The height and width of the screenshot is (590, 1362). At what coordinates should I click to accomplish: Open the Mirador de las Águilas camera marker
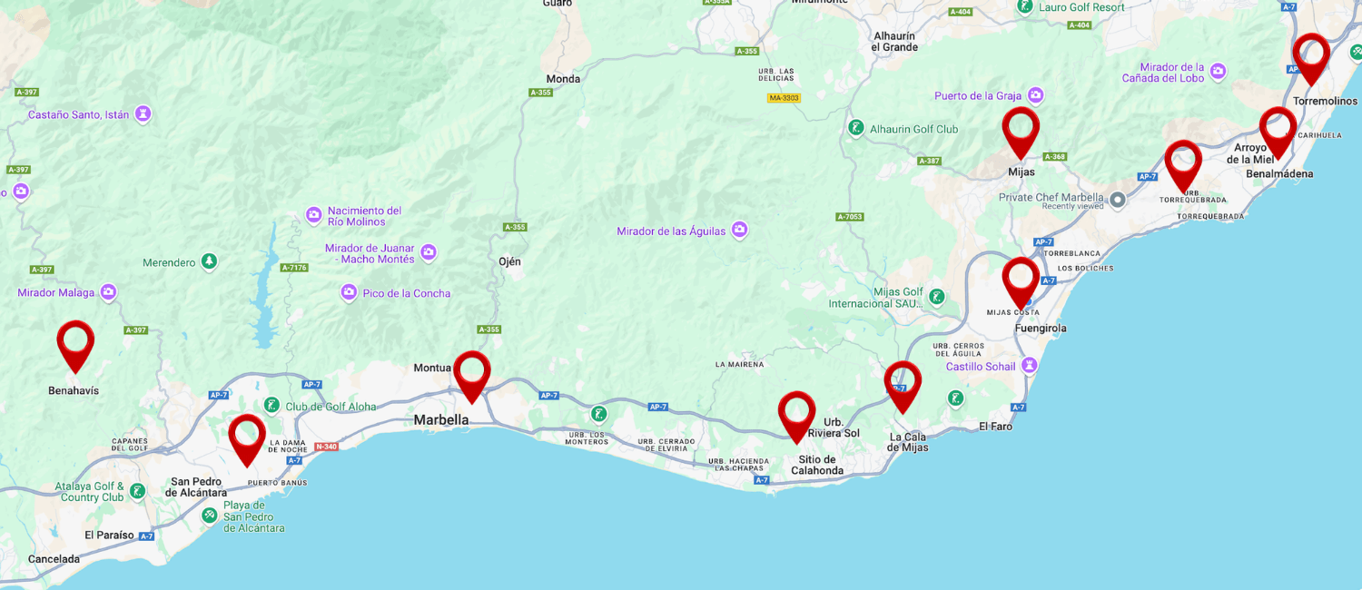tap(740, 231)
